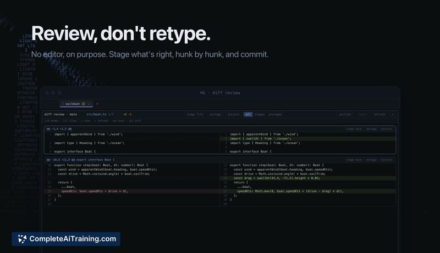Switch to unified diff view
Screen dimensions: 440x253
click(x=345, y=115)
